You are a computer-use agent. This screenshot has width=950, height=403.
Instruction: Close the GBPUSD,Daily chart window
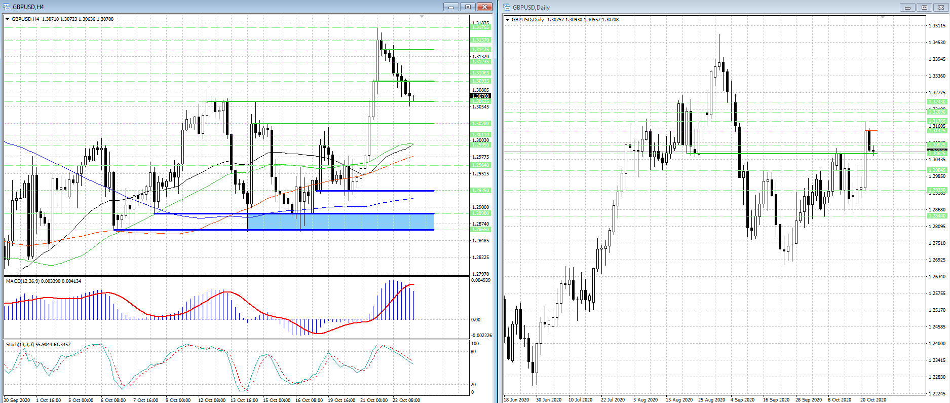(941, 8)
